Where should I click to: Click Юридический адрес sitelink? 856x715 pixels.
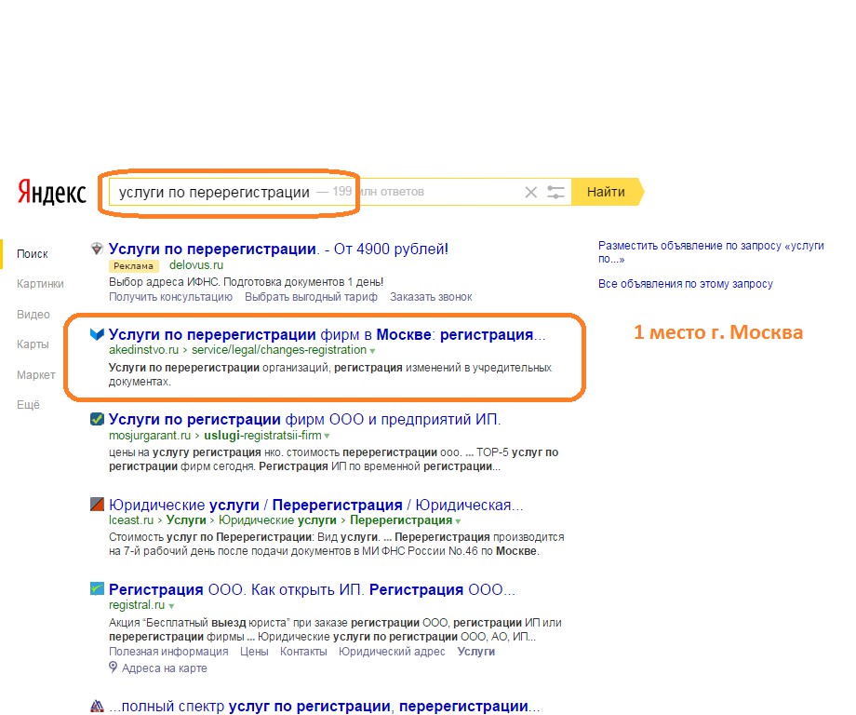(x=392, y=651)
